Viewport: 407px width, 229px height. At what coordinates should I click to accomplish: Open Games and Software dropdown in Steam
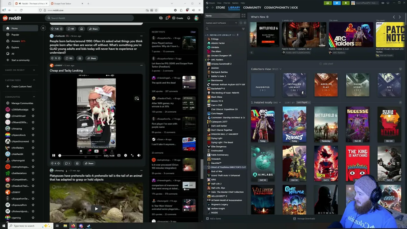pyautogui.click(x=221, y=23)
